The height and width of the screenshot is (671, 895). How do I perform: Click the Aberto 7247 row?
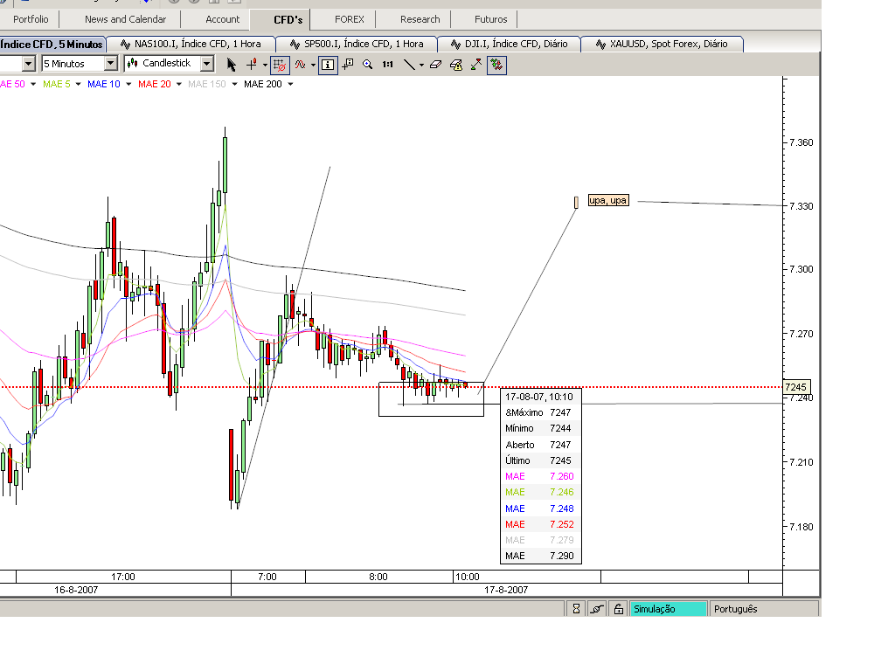click(539, 445)
